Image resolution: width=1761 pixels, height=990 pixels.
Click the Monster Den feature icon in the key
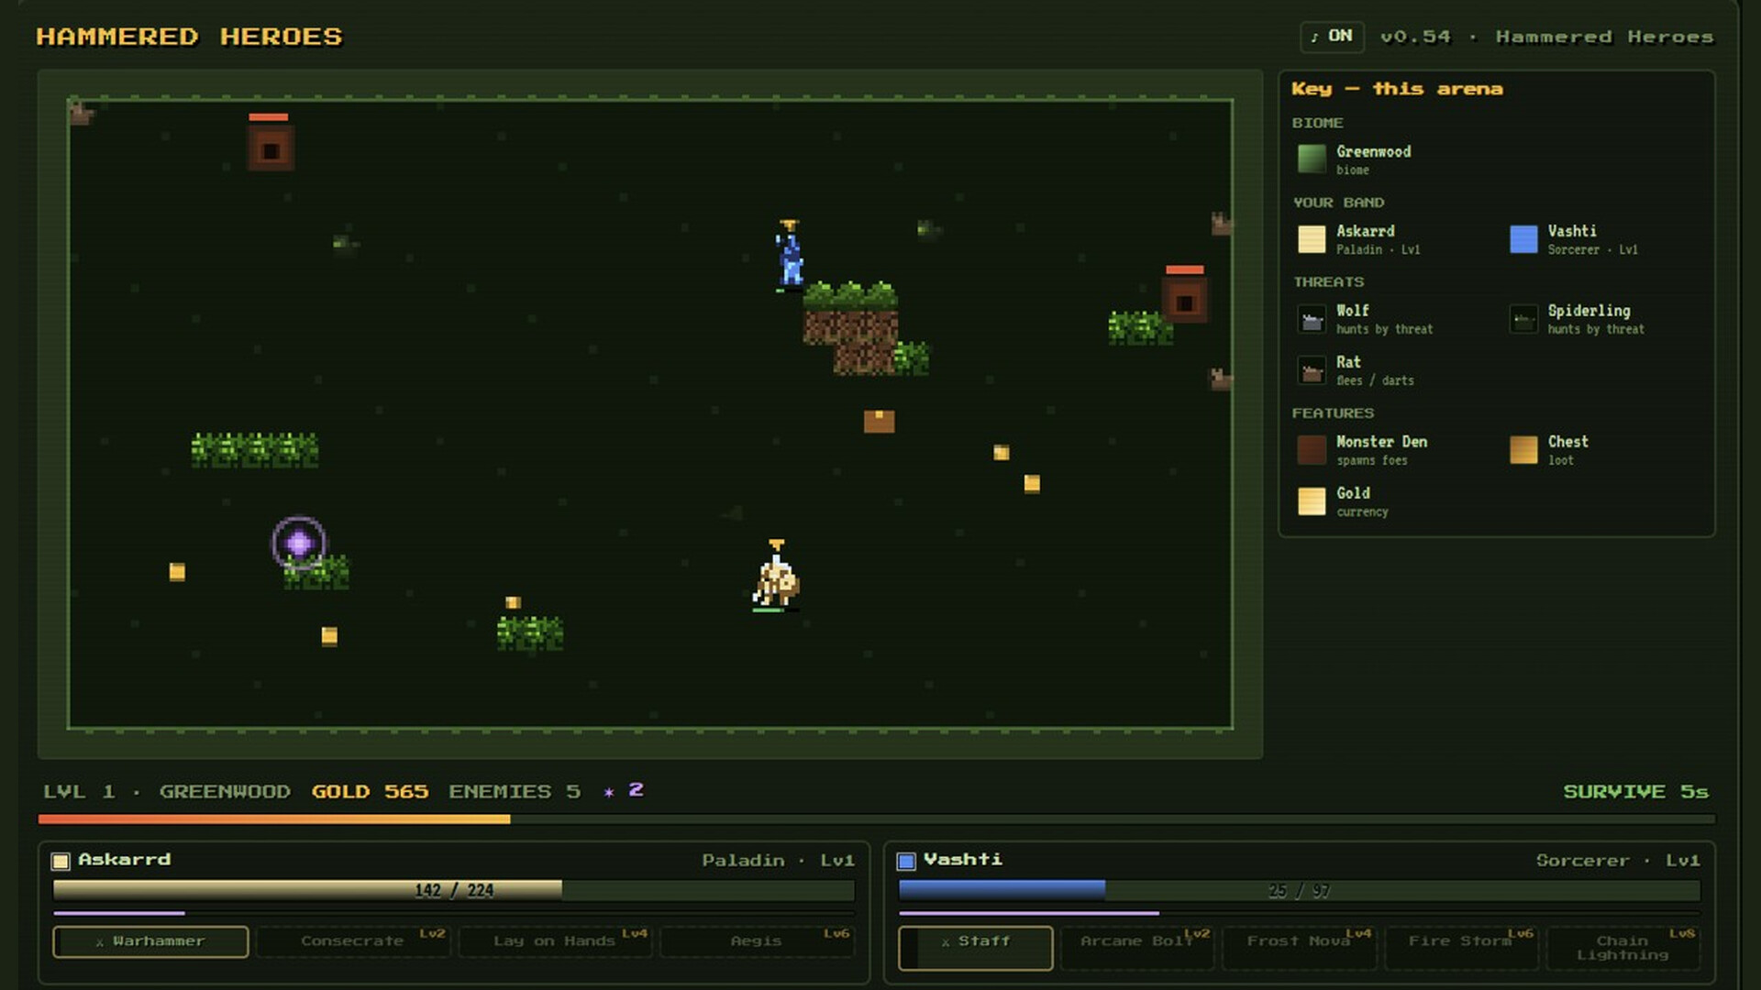(1312, 450)
